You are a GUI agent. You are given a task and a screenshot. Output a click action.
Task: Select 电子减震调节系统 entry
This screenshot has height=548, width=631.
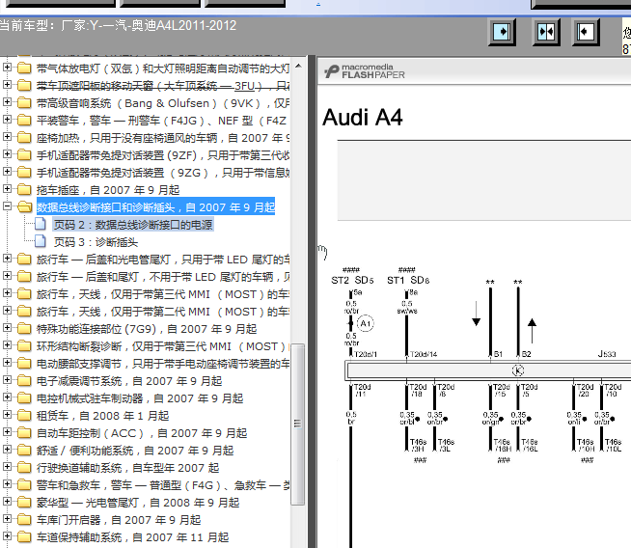[129, 381]
